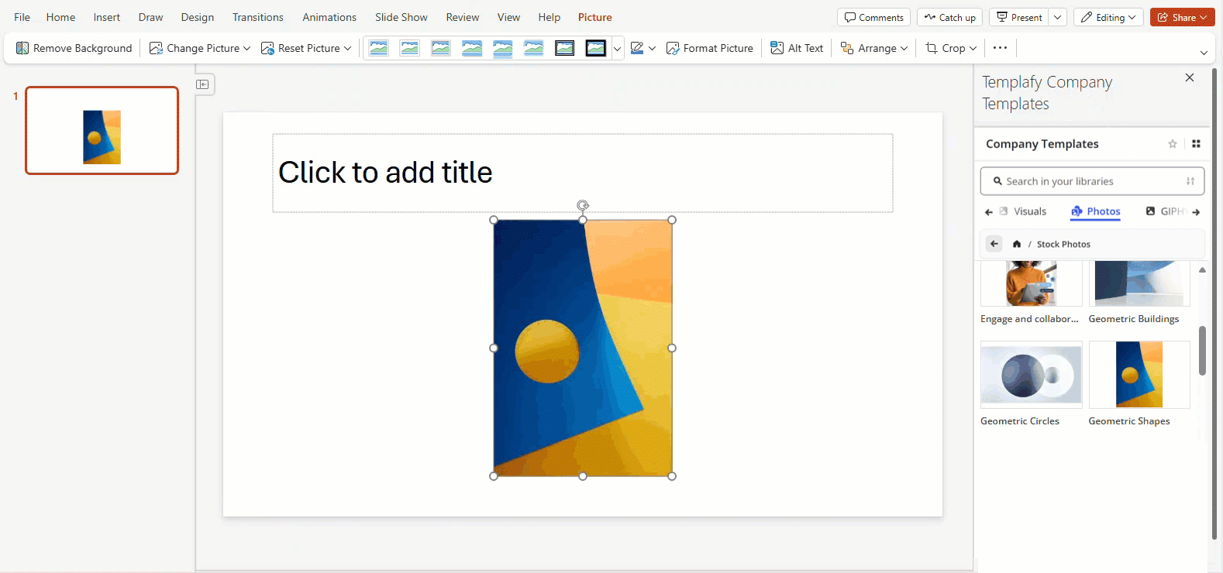1223x573 pixels.
Task: Switch to the GIPHY tab
Action: (x=1166, y=211)
